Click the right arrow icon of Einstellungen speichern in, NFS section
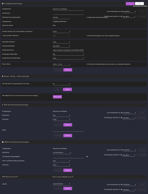The image size is (148, 194). click(x=121, y=118)
